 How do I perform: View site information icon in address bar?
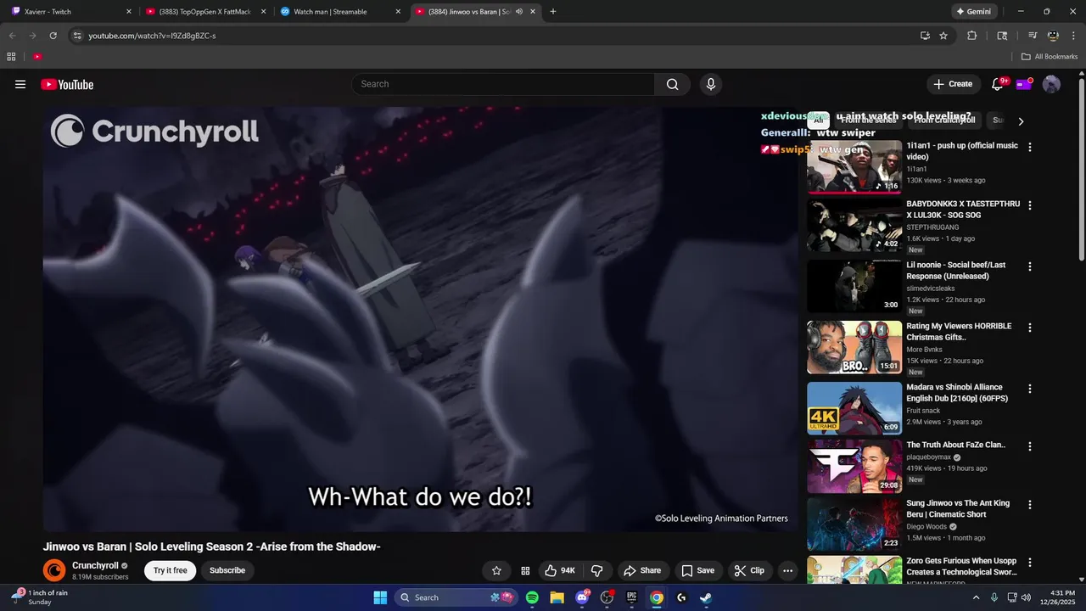(x=76, y=36)
